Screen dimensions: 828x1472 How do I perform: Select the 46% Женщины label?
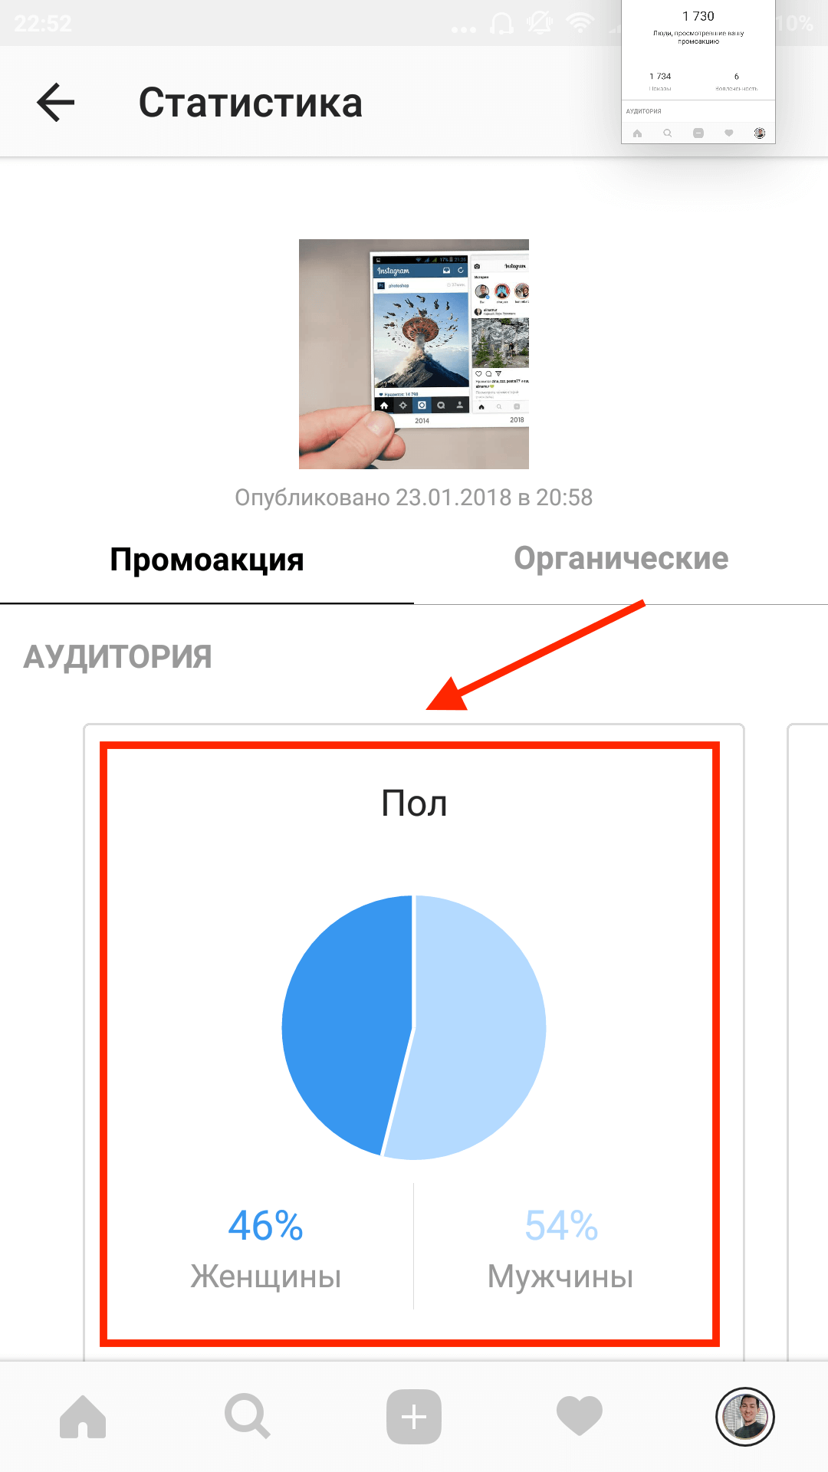[265, 1248]
